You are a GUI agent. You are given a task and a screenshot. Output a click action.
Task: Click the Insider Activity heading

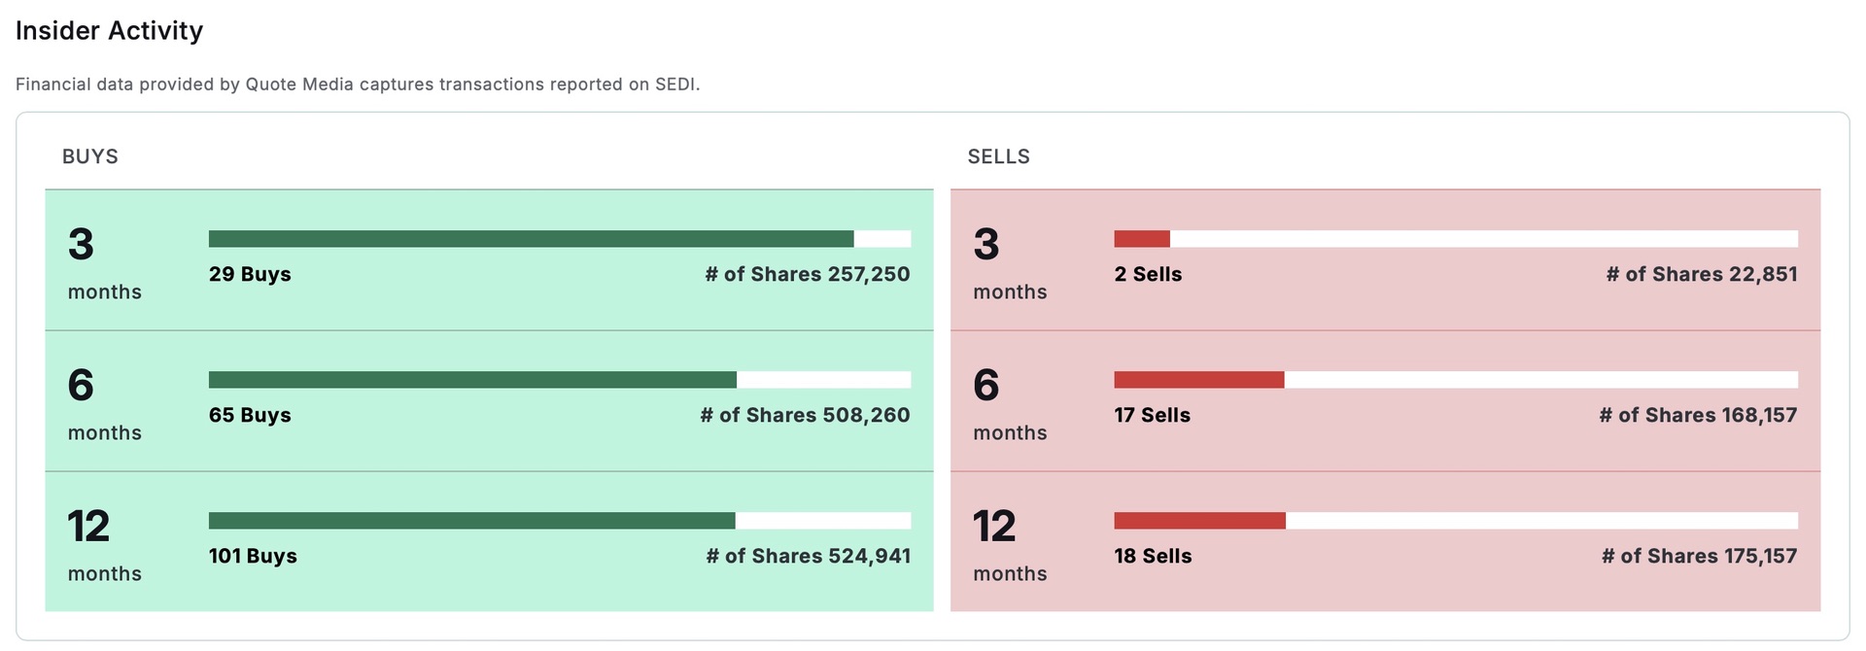[x=109, y=31]
